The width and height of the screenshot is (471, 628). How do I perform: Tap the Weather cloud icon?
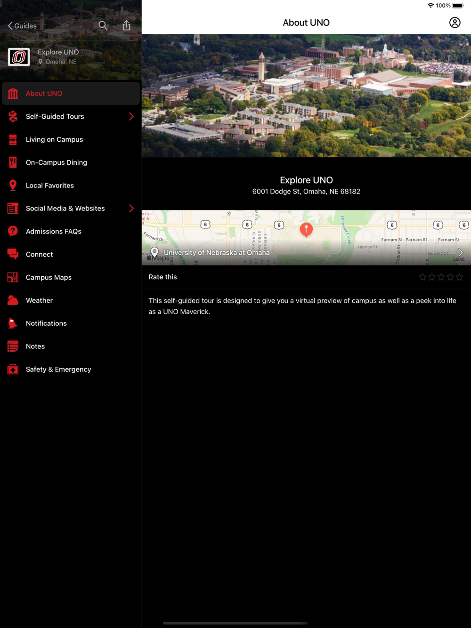pos(13,300)
